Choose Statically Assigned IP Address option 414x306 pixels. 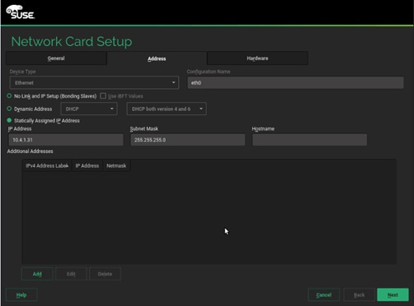(9, 120)
